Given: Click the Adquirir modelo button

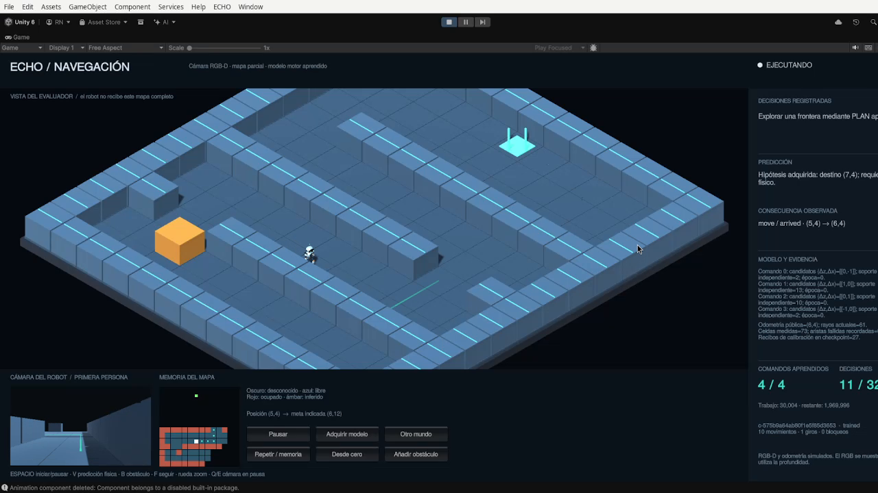Looking at the screenshot, I should [x=347, y=434].
